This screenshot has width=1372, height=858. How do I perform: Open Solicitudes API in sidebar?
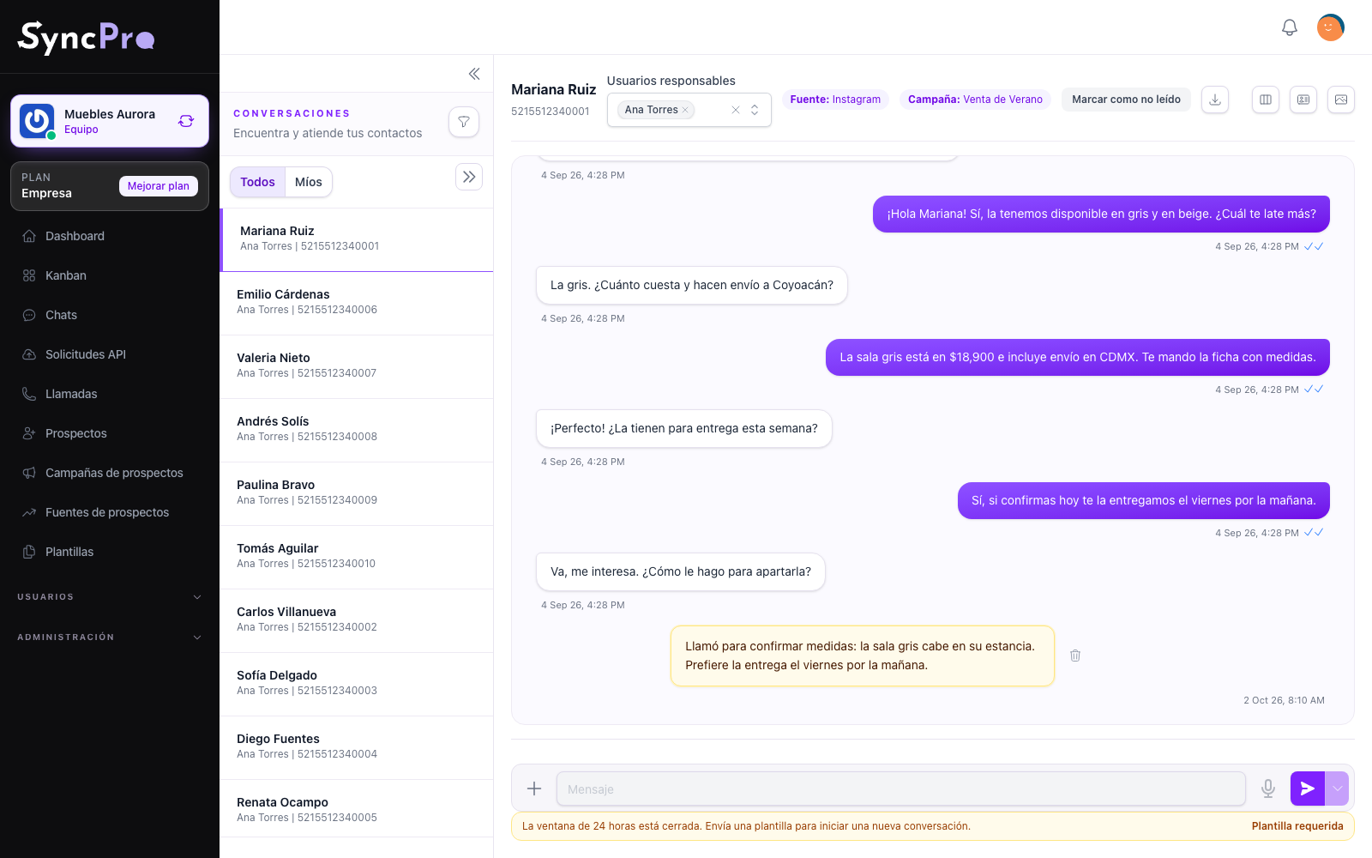pyautogui.click(x=110, y=354)
